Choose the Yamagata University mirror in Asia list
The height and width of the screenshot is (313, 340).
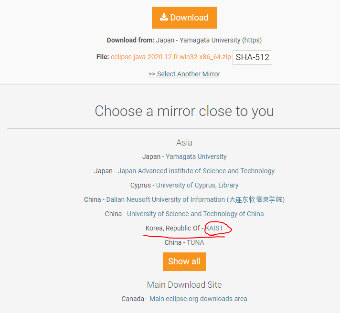click(x=196, y=156)
